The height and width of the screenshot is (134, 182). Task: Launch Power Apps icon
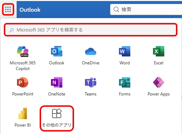[159, 82]
